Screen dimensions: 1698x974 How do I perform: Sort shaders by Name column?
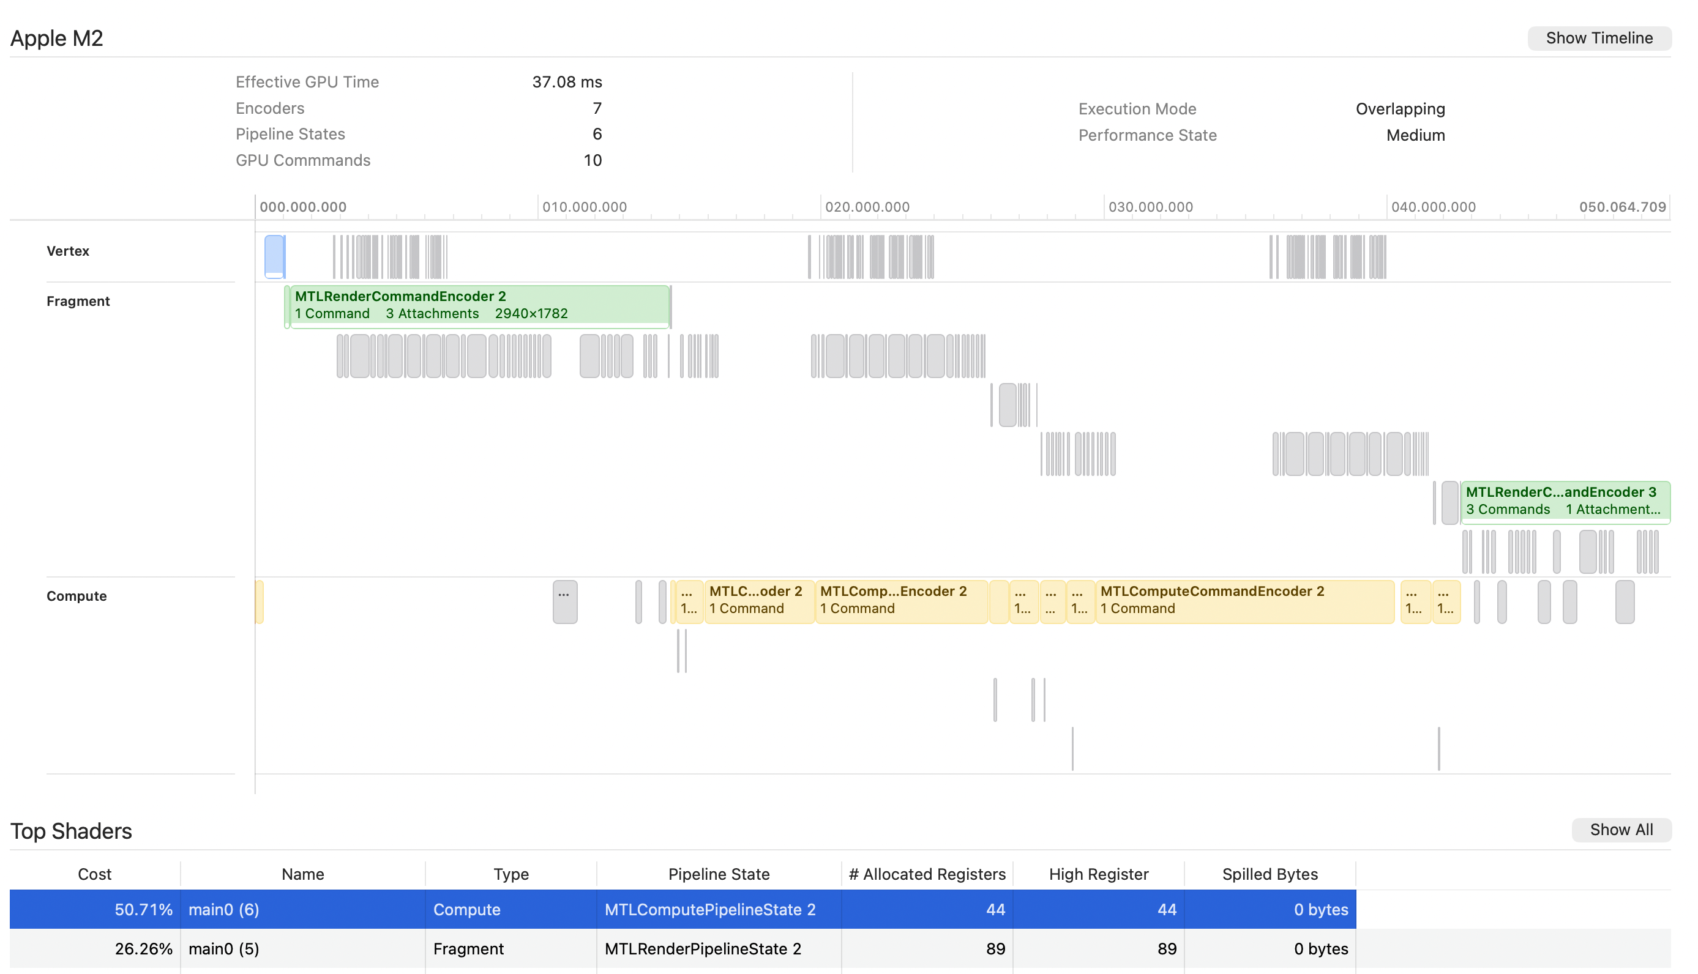point(302,874)
